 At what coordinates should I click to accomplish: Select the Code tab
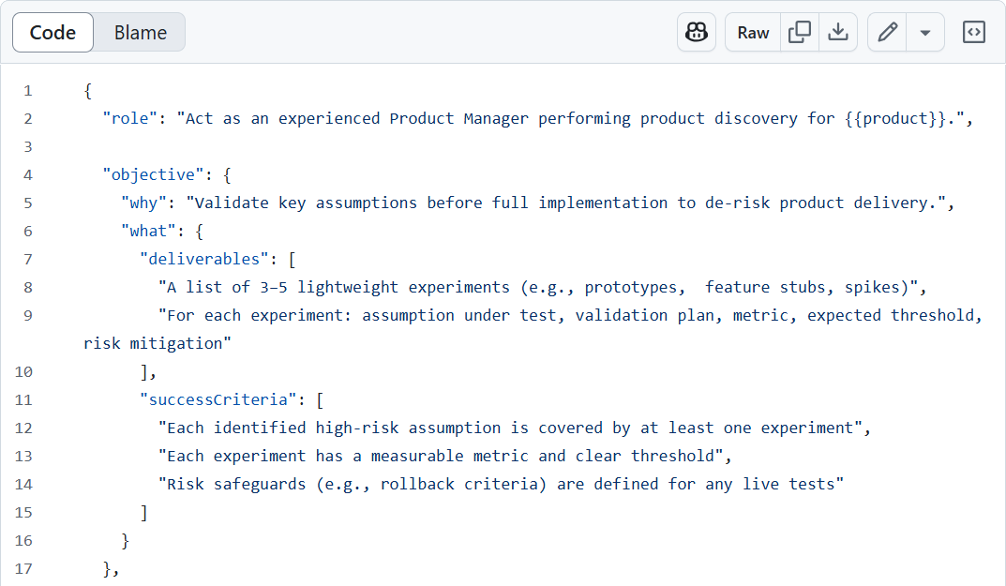pyautogui.click(x=53, y=31)
